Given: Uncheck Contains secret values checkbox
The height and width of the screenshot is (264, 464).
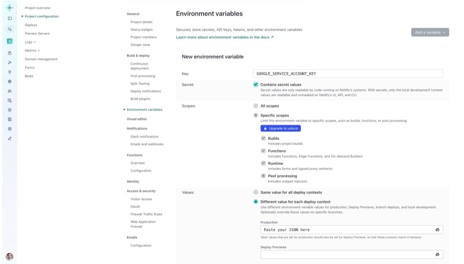Looking at the screenshot, I should click(256, 84).
